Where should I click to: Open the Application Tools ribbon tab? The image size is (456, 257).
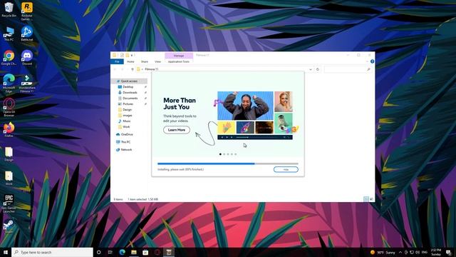(x=179, y=61)
